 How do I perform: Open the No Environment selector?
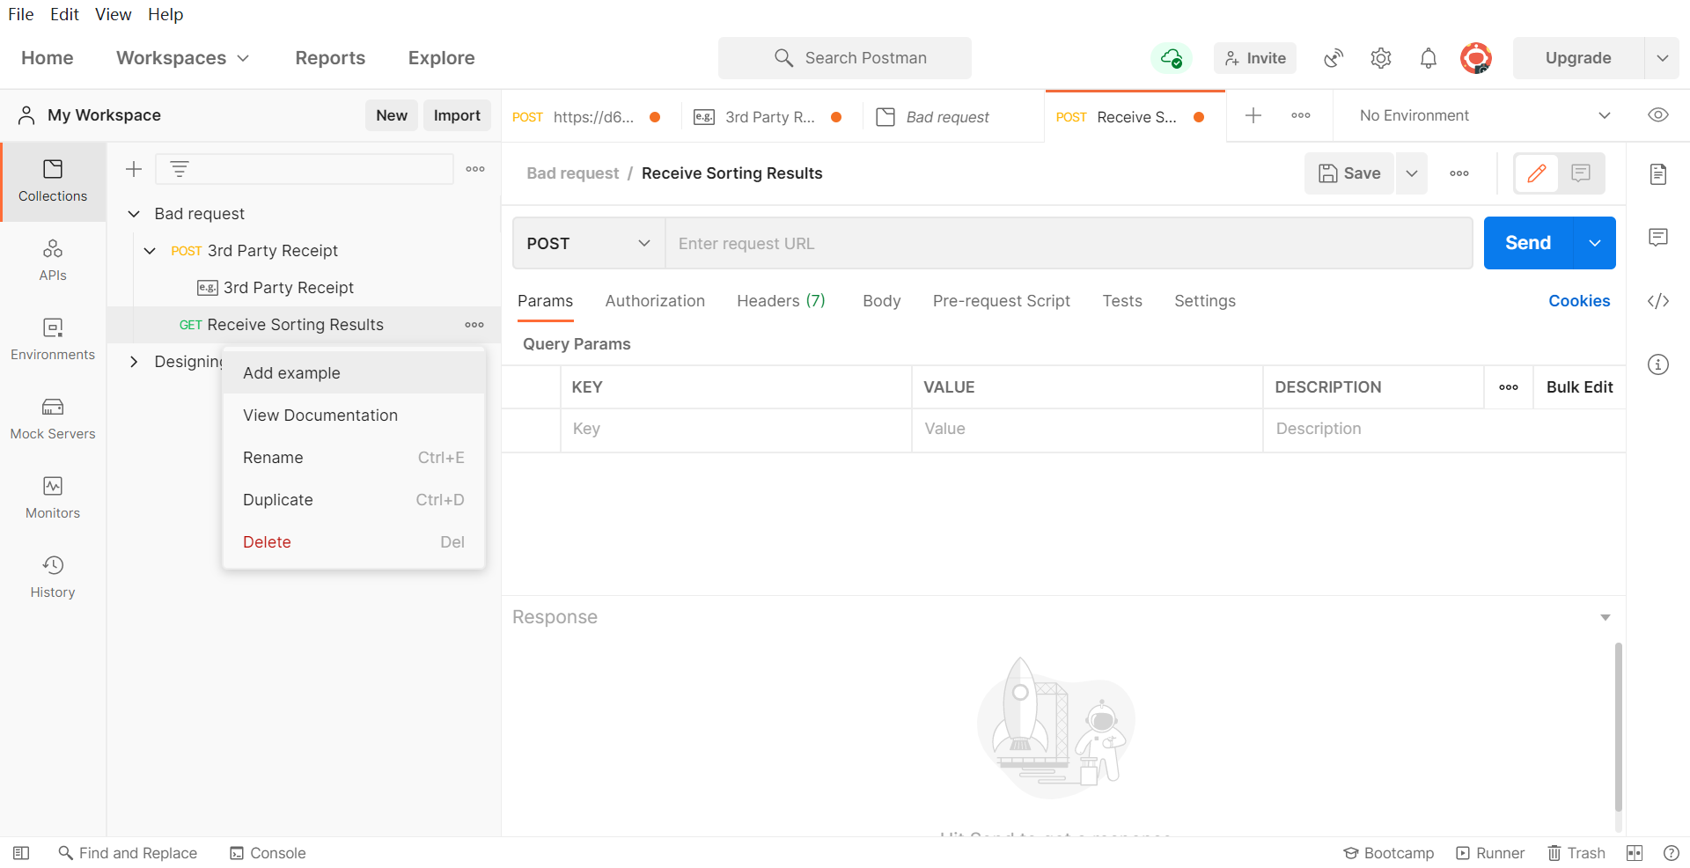coord(1485,115)
